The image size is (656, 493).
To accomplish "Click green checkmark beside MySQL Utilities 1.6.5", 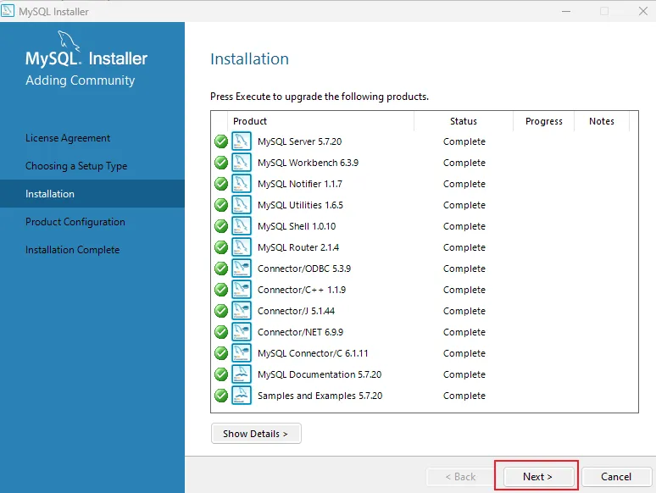I will point(221,205).
